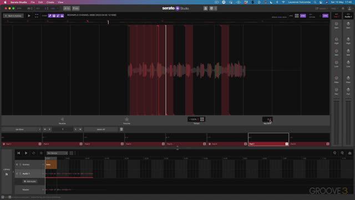Select Pad 3 in the pad row
This screenshot has height=200, width=355.
[x=104, y=139]
